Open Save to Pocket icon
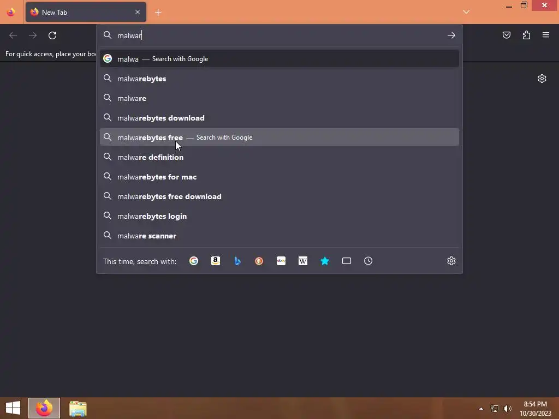The width and height of the screenshot is (559, 419). coord(506,35)
